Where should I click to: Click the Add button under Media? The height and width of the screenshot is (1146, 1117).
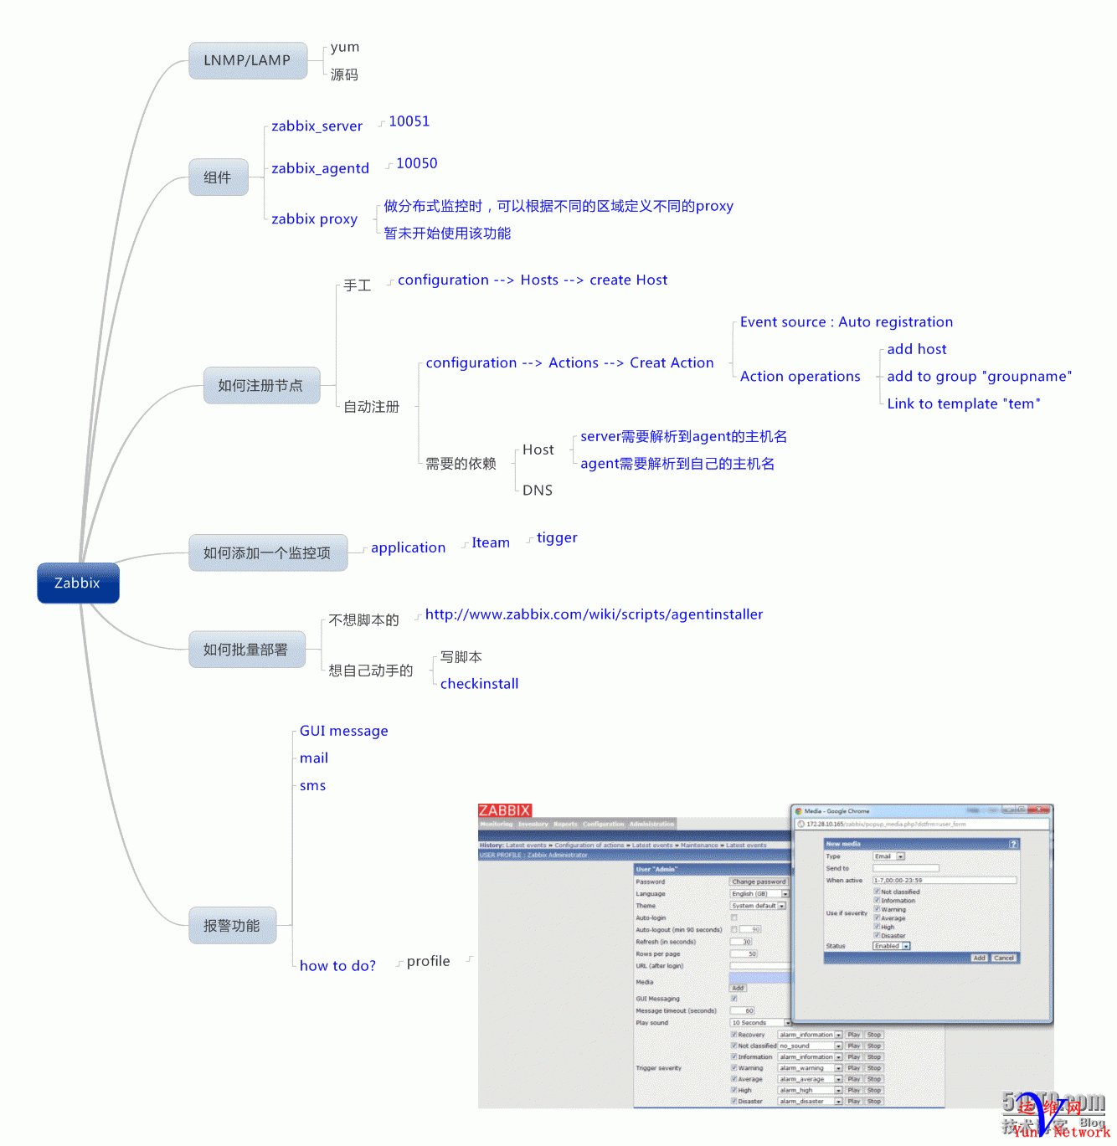pyautogui.click(x=738, y=989)
